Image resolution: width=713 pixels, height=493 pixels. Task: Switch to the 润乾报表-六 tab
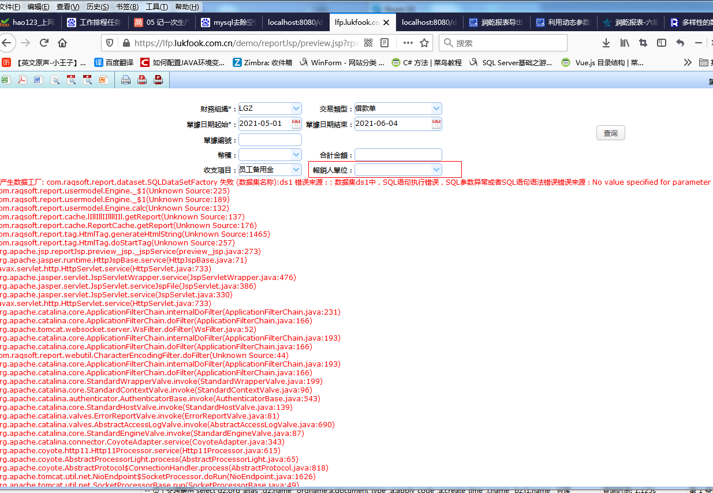[630, 23]
